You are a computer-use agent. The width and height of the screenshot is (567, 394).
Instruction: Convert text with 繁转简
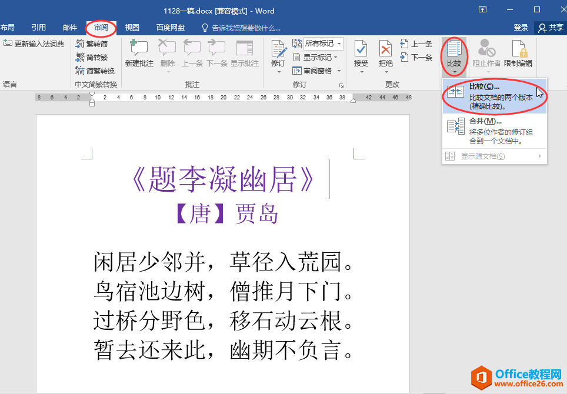[92, 44]
